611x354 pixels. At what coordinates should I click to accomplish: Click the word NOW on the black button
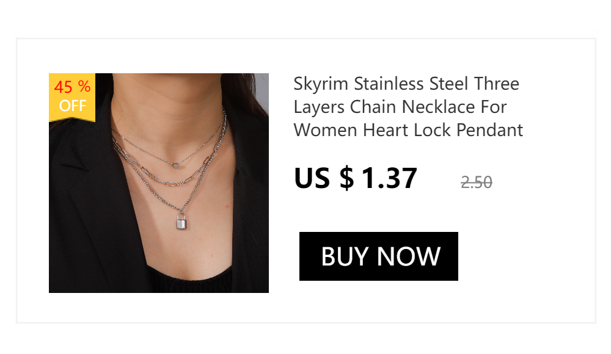[x=408, y=256]
